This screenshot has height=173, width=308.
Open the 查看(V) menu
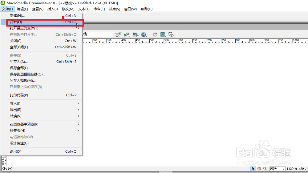[x=38, y=9]
